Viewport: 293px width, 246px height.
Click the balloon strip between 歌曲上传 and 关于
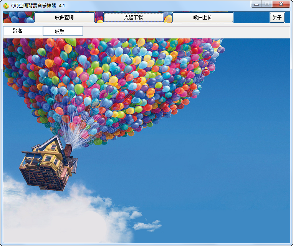pos(252,17)
